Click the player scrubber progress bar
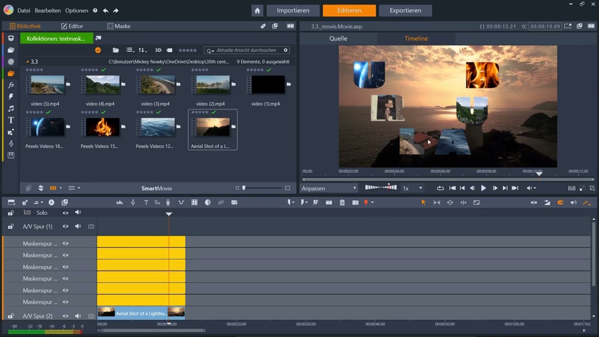The image size is (599, 337). 448,179
